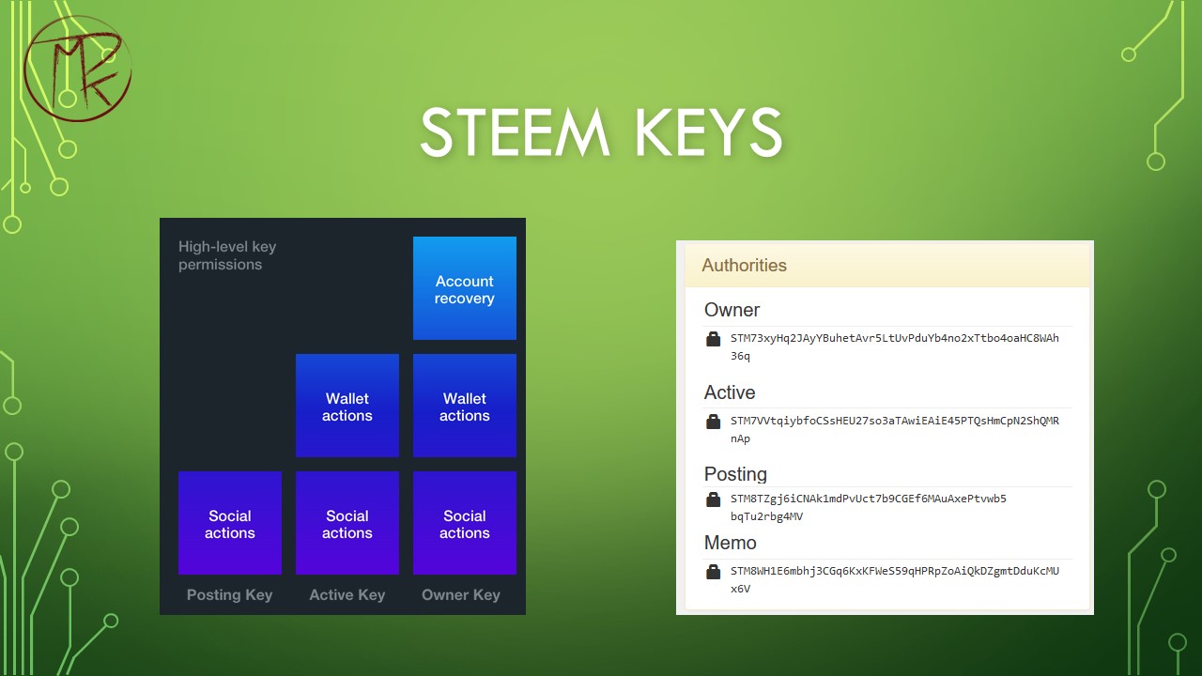1202x676 pixels.
Task: Select the Account recovery tile
Action: click(x=465, y=288)
